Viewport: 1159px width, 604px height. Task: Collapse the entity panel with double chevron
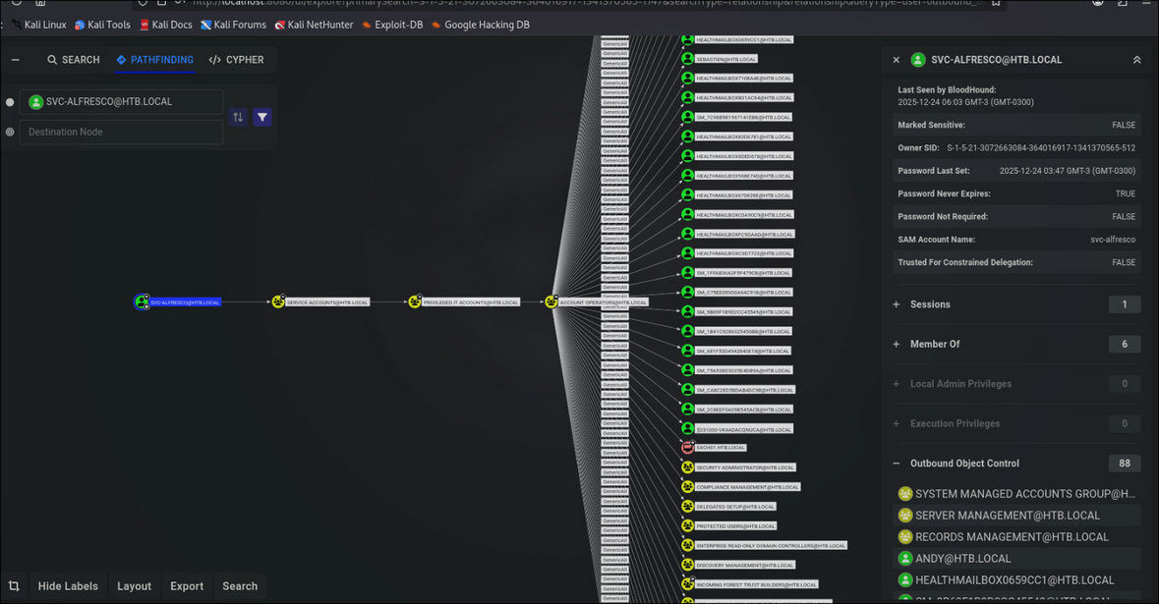pyautogui.click(x=1136, y=60)
